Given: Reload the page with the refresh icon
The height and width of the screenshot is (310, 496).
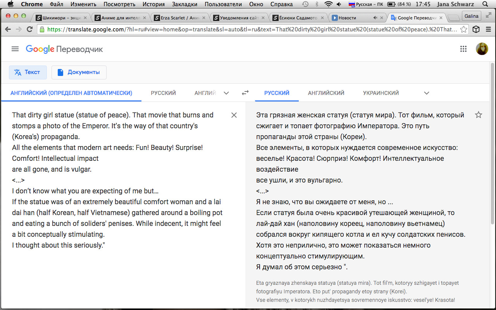Looking at the screenshot, I should coord(30,29).
